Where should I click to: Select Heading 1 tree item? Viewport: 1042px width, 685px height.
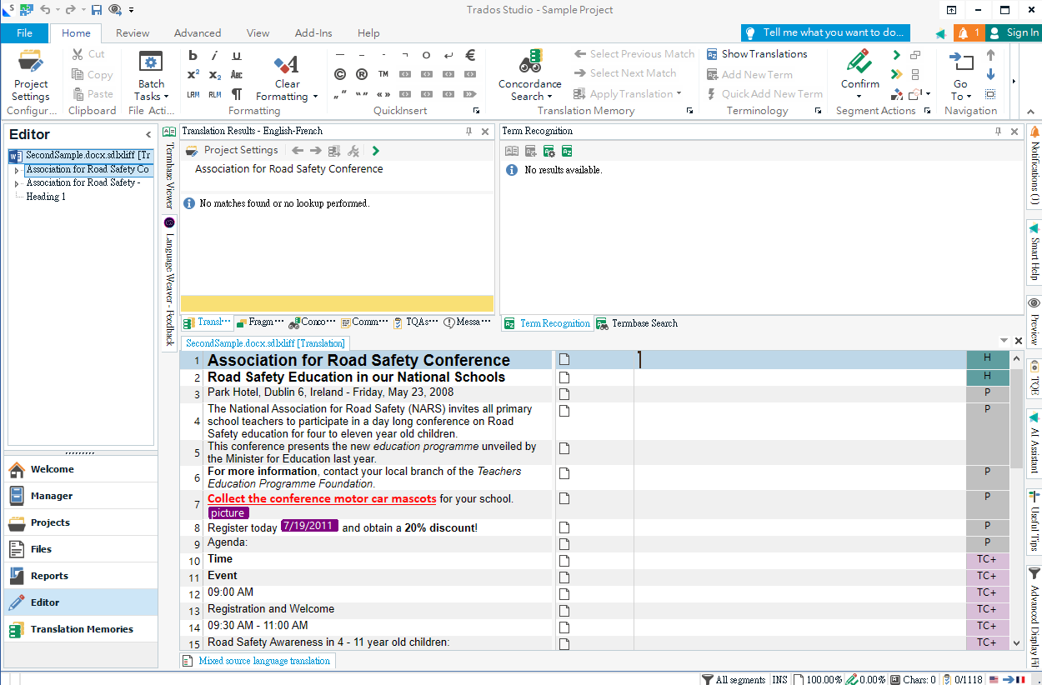(x=46, y=197)
